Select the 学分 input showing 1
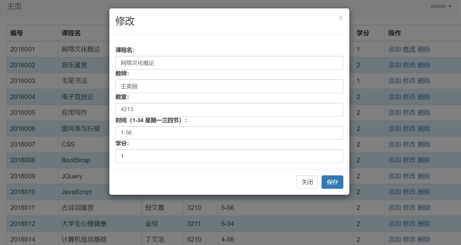This screenshot has height=245, width=461. (229, 156)
